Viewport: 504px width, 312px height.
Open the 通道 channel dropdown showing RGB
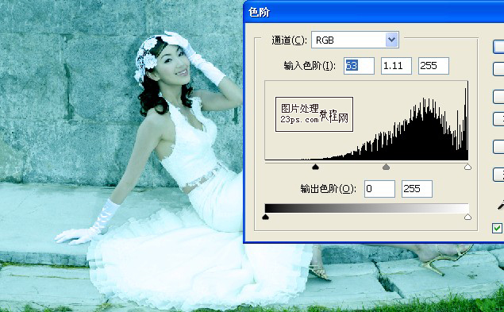[355, 40]
